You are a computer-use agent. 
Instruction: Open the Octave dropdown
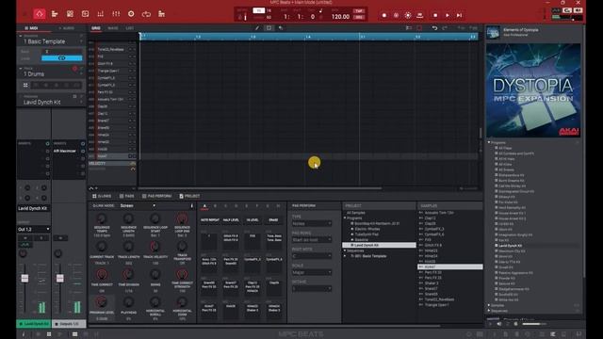pos(312,289)
